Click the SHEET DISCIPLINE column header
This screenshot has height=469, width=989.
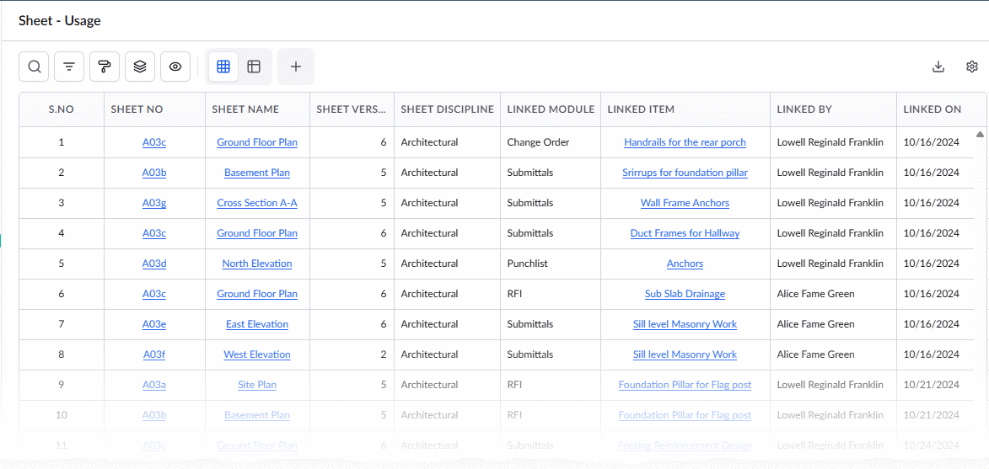tap(447, 109)
